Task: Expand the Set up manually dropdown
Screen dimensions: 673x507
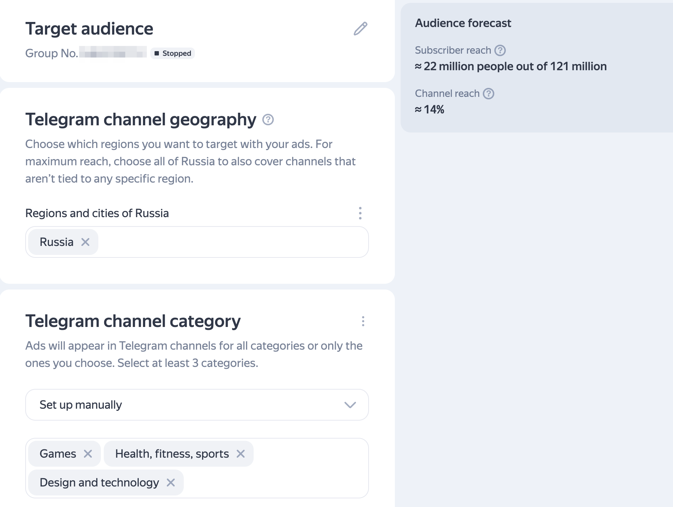Action: 197,405
